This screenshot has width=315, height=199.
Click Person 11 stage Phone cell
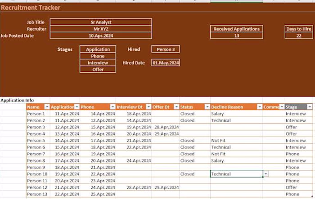(299, 181)
